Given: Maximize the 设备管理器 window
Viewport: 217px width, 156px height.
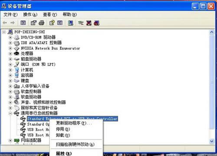Looking at the screenshot, I should pos(203,6).
